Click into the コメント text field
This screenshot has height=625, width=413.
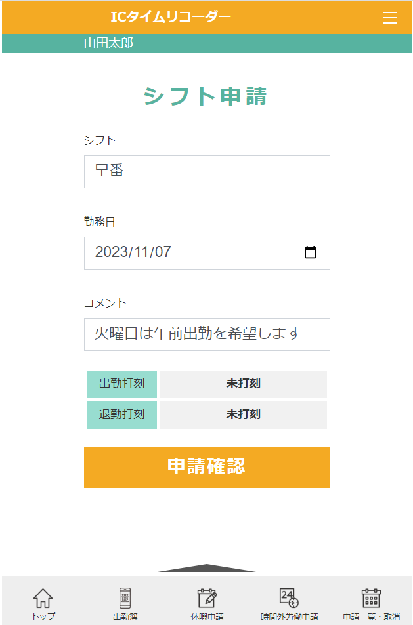(x=207, y=334)
